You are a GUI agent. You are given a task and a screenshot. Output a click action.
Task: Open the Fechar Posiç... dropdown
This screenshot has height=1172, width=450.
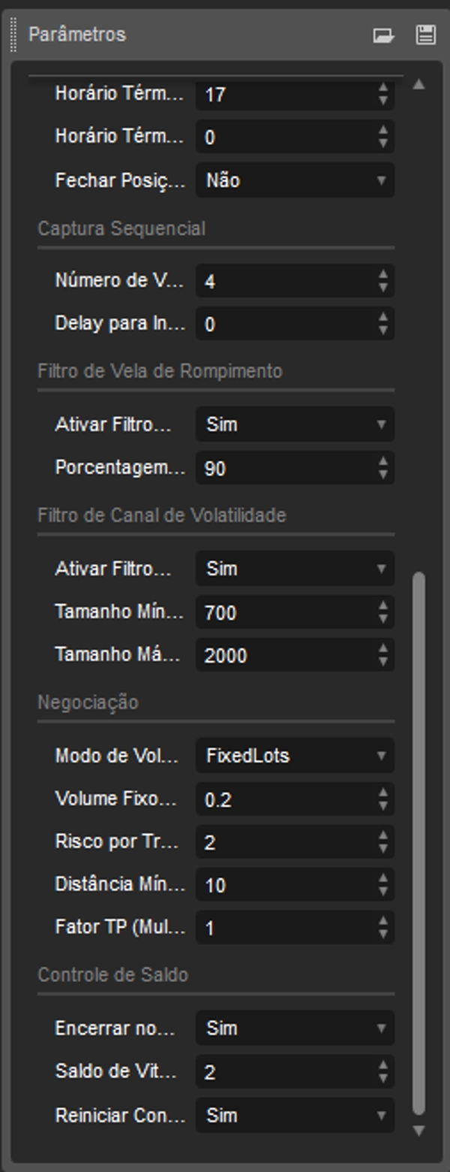coord(295,180)
